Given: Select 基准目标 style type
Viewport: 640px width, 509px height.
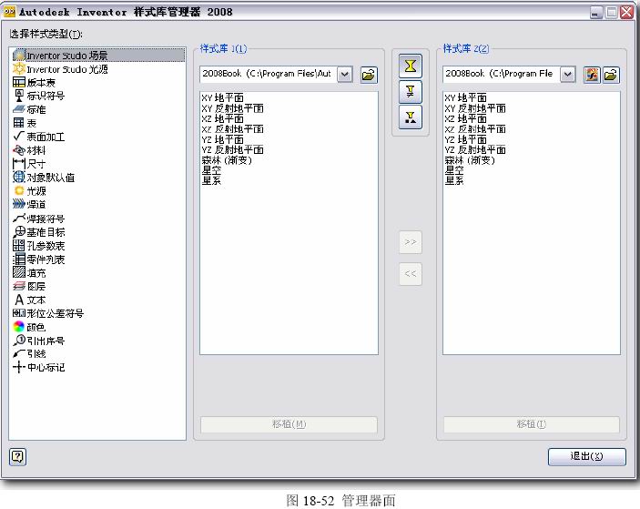Looking at the screenshot, I should (x=39, y=232).
